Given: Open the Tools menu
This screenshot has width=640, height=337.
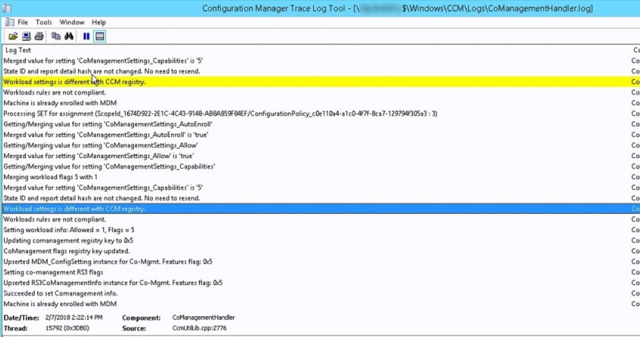Looking at the screenshot, I should coord(44,22).
